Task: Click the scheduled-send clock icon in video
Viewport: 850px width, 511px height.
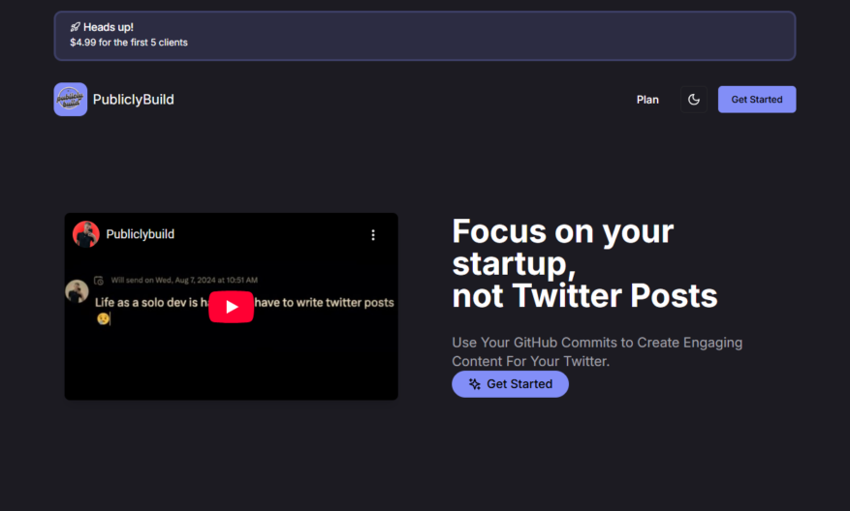Action: click(x=99, y=281)
